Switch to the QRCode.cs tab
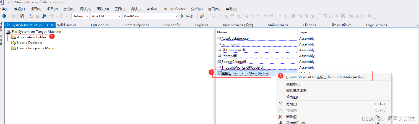Screen dimensions: 419x124 (100, 25)
